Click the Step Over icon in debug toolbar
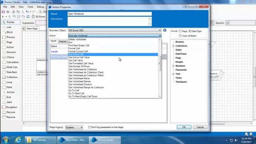Screen dimensions: 256x144 click(19, 17)
